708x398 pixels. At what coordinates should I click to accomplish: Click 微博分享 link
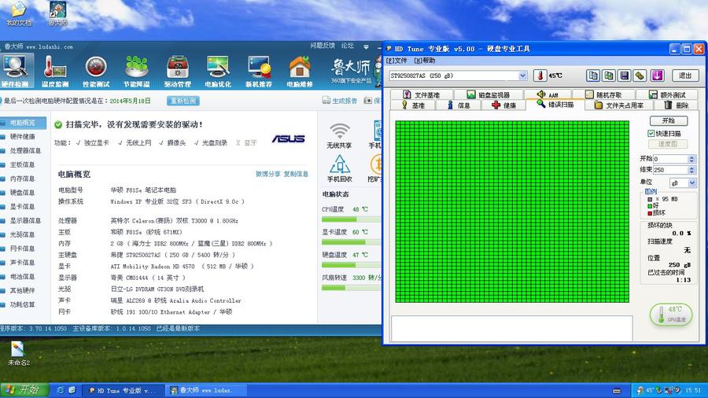coord(268,174)
